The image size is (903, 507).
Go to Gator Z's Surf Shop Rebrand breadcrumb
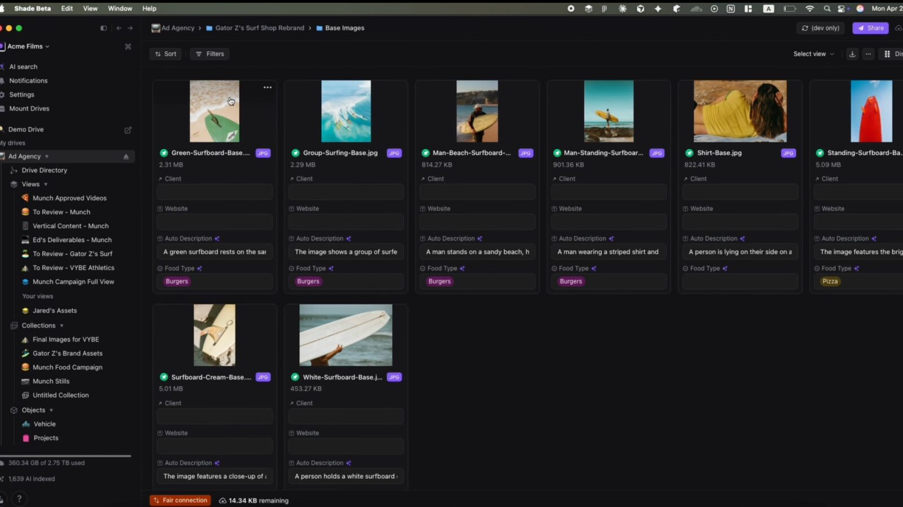click(x=260, y=28)
